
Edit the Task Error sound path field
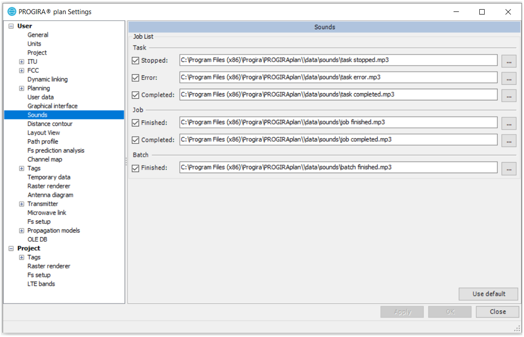pyautogui.click(x=339, y=78)
